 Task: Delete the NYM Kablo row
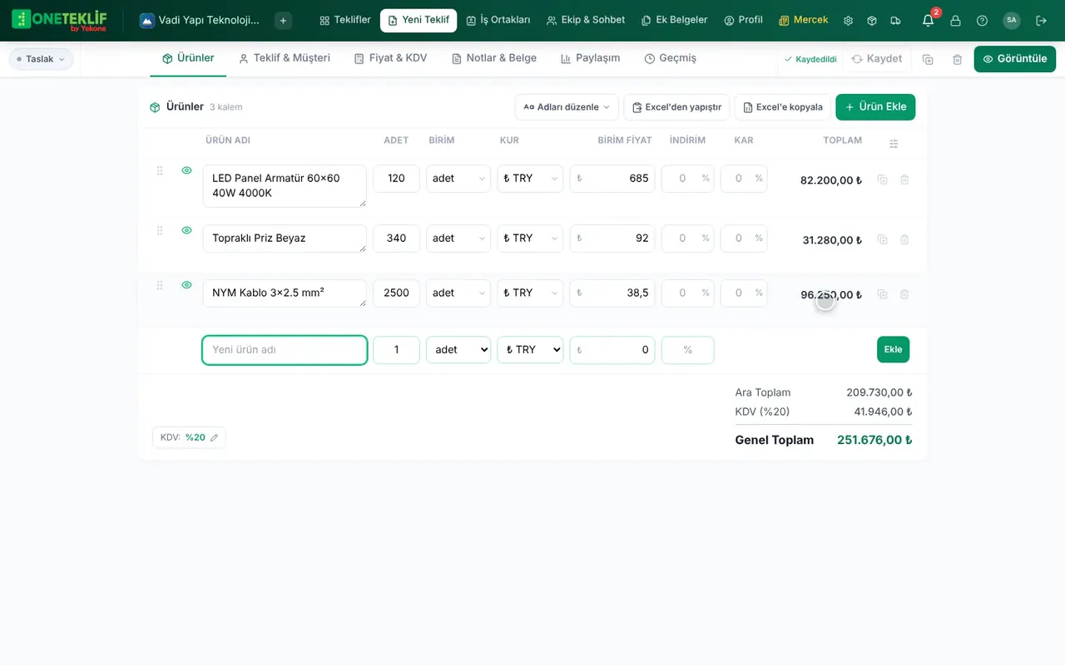[x=904, y=294]
